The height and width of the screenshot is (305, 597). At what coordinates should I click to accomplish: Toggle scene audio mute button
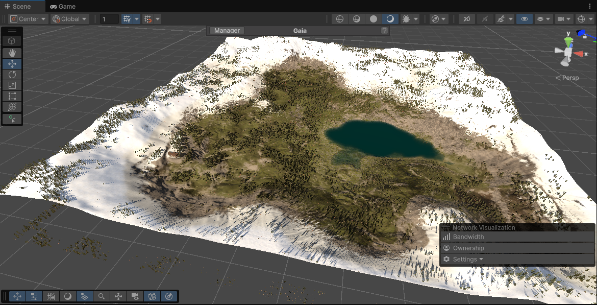(485, 19)
